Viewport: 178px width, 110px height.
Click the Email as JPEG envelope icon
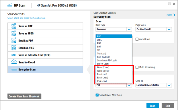14,48
